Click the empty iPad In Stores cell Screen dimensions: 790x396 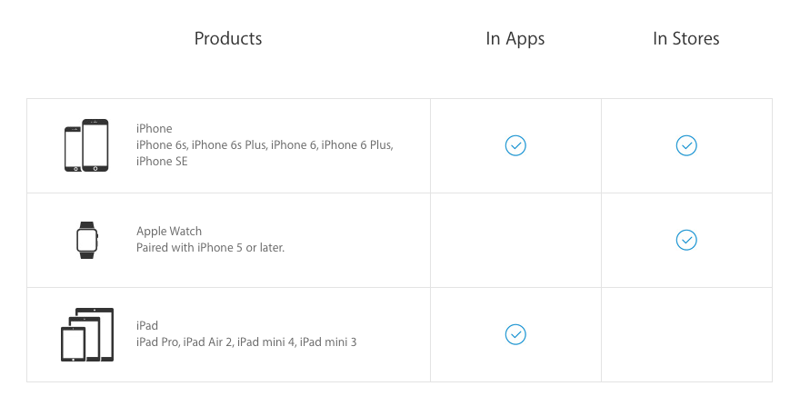point(686,334)
